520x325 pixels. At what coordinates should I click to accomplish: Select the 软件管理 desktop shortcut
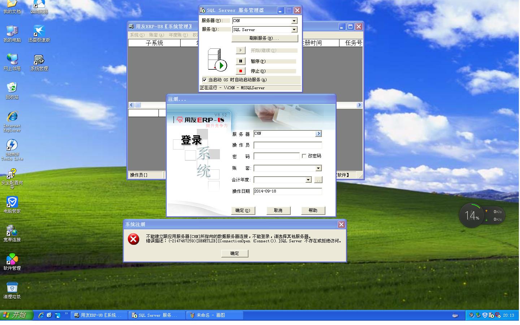(x=12, y=262)
